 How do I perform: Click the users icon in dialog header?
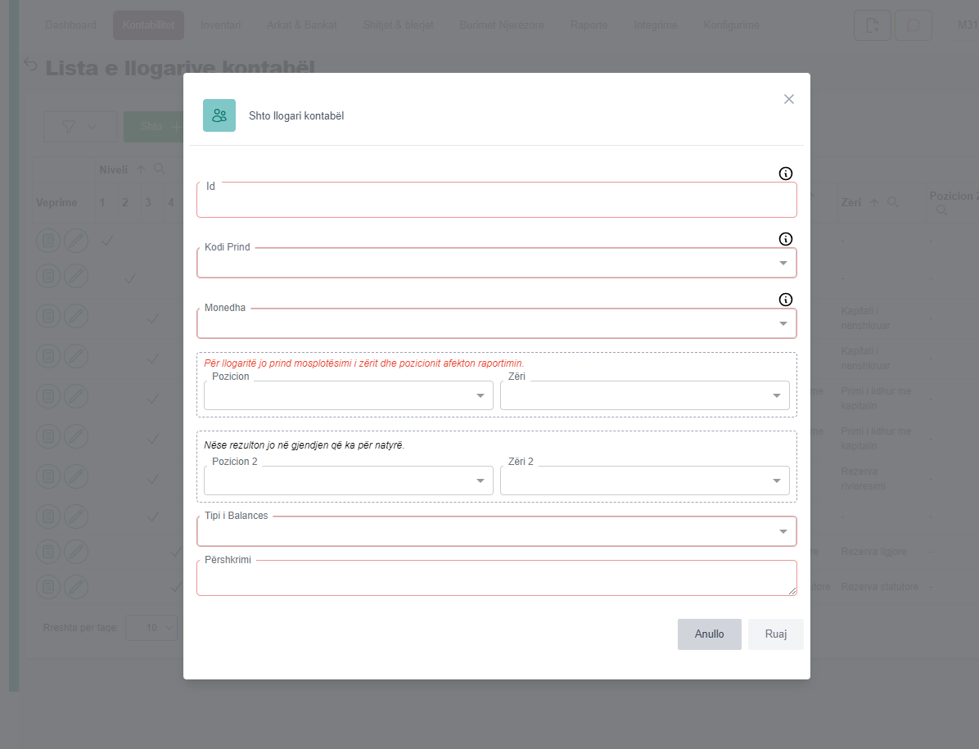(219, 115)
